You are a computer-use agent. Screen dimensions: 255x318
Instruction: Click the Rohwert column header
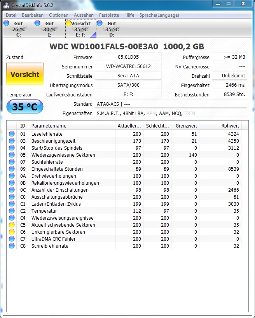coord(220,126)
